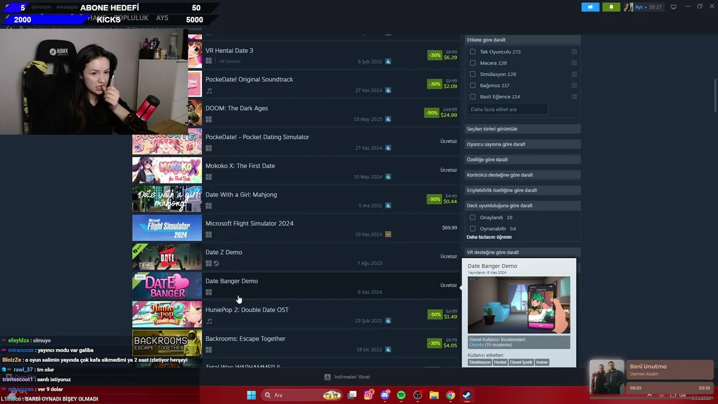The image size is (718, 404).
Task: Click wishlist icon on Date With a Girl: Mahjong
Action: [388, 205]
